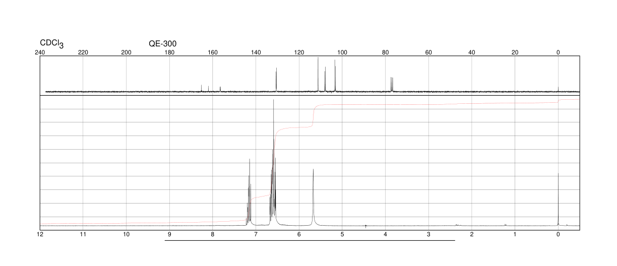Click the 0 ppm label on bottom proton axis
The image size is (617, 266).
coord(558,234)
